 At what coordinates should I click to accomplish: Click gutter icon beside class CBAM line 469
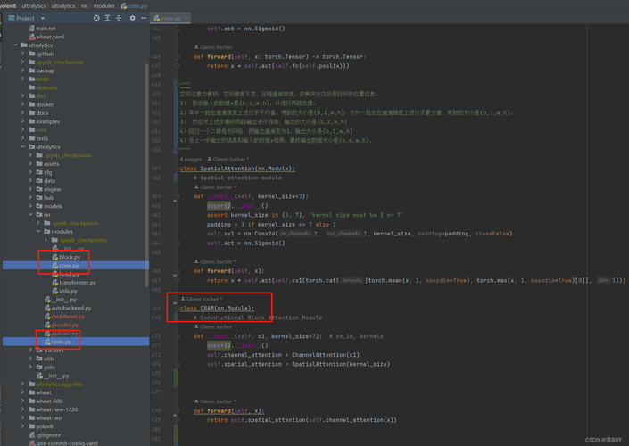coord(175,303)
